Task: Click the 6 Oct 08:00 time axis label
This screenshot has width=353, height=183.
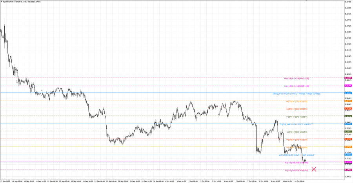Action: pyautogui.click(x=229, y=181)
